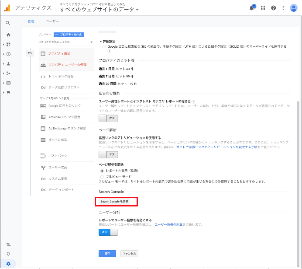Open the Admin gear icon

pos(8,263)
